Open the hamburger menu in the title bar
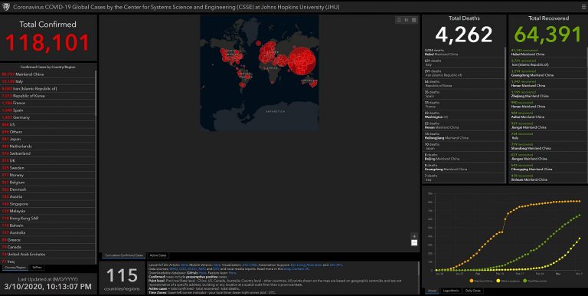 click(x=583, y=7)
